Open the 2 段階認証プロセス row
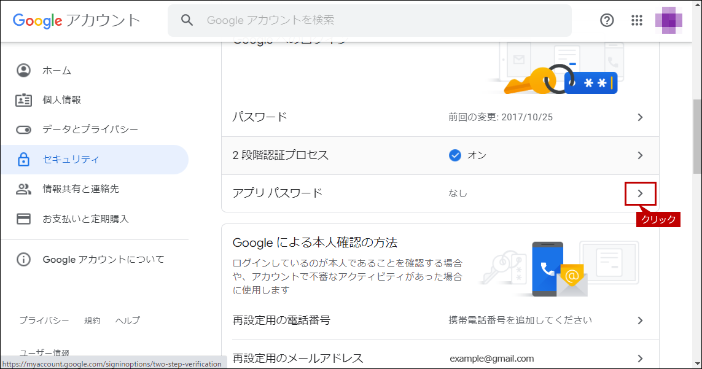 click(440, 155)
